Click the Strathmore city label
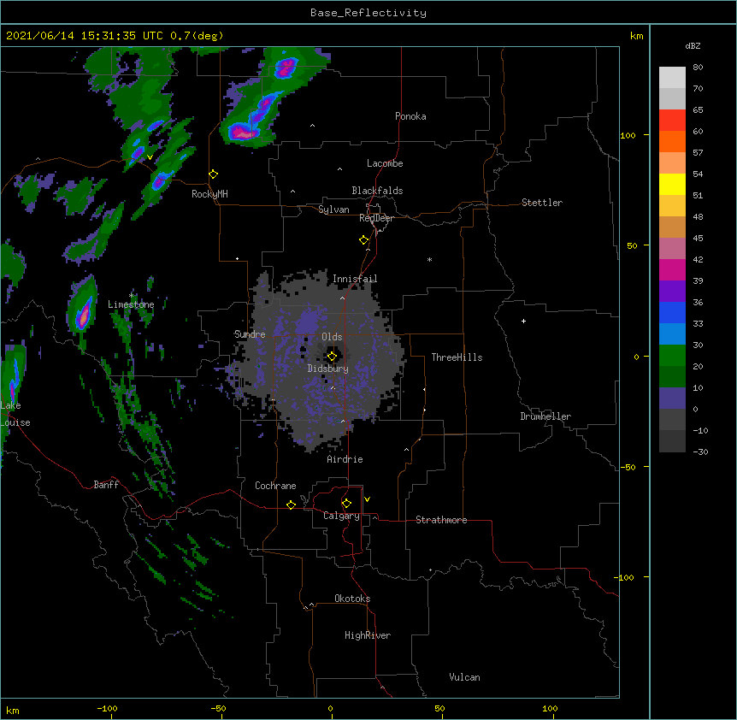The width and height of the screenshot is (737, 720). [x=441, y=520]
